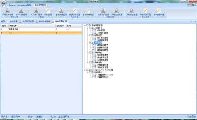Select the 数据权限设置 ribbon icon
This screenshot has height=120, width=197.
[74, 12]
